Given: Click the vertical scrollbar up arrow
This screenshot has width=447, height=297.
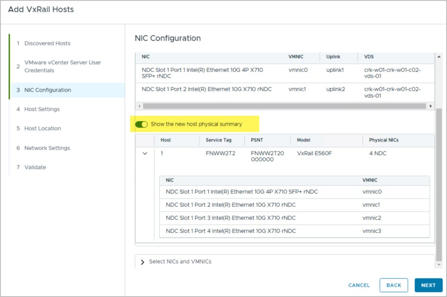Looking at the screenshot, I should click(x=439, y=57).
